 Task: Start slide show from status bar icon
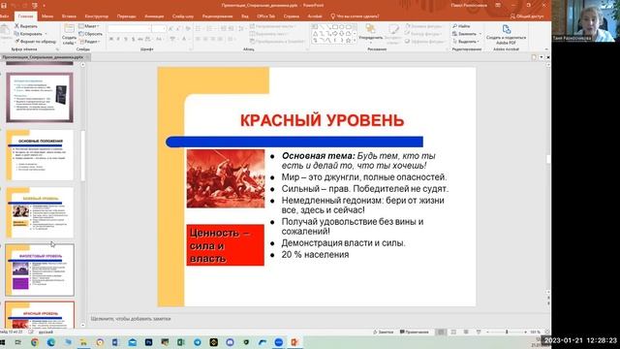pyautogui.click(x=479, y=332)
